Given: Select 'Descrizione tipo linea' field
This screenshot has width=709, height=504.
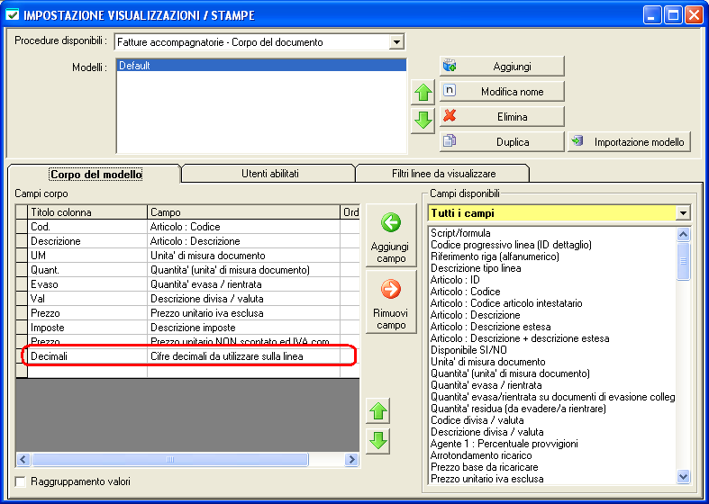Looking at the screenshot, I should click(x=476, y=268).
